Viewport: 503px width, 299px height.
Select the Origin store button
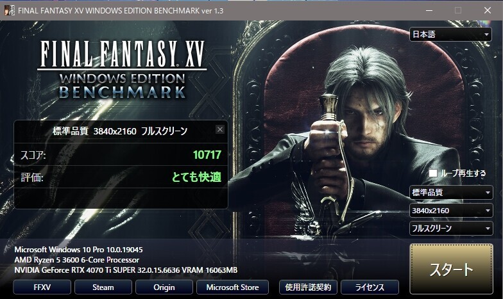tap(164, 287)
